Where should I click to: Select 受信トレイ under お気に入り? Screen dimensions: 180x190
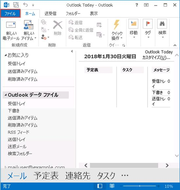coord(17,64)
